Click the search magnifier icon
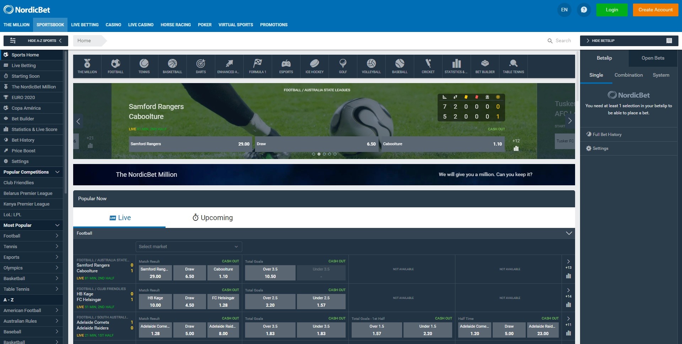Viewport: 682px width, 344px height. [x=550, y=40]
